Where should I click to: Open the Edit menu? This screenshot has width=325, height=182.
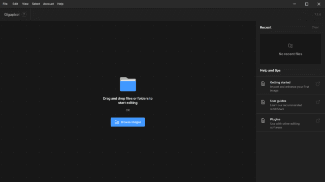(x=15, y=4)
